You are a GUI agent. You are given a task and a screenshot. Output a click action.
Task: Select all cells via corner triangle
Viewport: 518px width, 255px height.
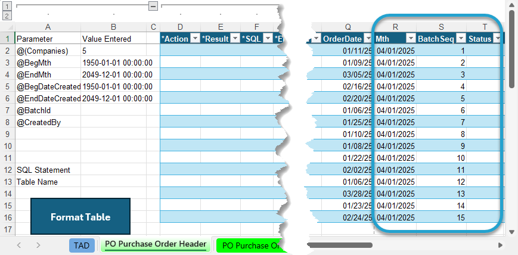tap(10, 27)
